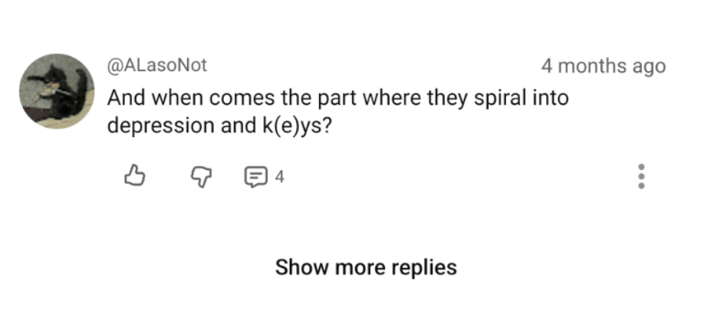Click the reply count number 4
The image size is (704, 310).
point(279,178)
